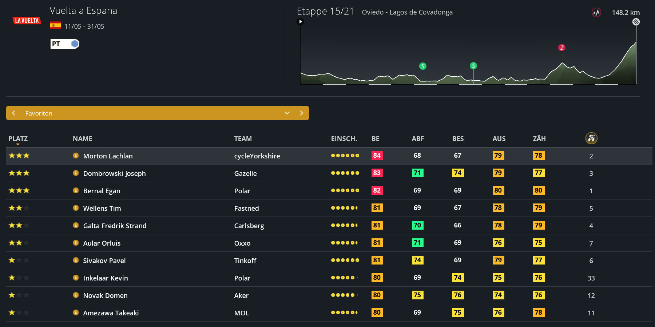The width and height of the screenshot is (655, 327).
Task: Sort by BE column header
Action: pyautogui.click(x=375, y=138)
